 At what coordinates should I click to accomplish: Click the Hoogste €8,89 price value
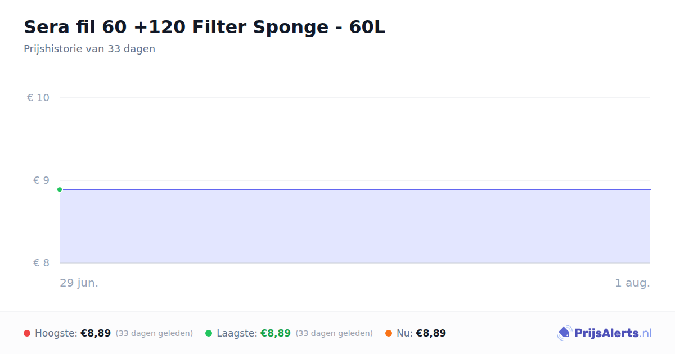click(x=96, y=333)
